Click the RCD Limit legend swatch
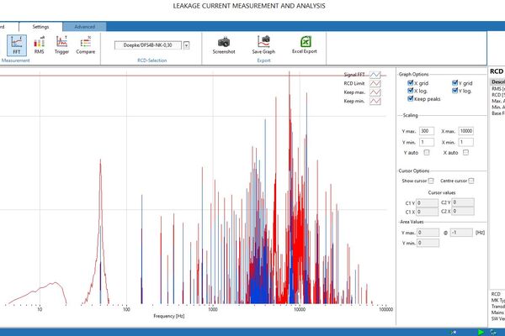 375,84
